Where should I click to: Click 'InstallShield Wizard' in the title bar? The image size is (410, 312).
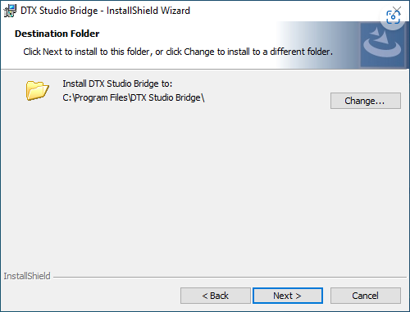click(x=148, y=11)
